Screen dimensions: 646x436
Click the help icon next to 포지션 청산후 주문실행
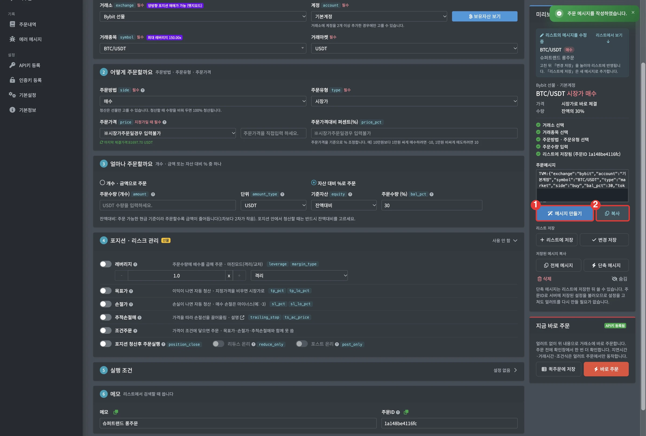(x=163, y=344)
